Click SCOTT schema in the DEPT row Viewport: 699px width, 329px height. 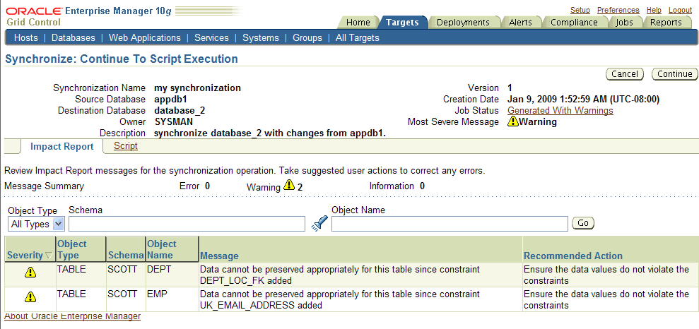[122, 270]
